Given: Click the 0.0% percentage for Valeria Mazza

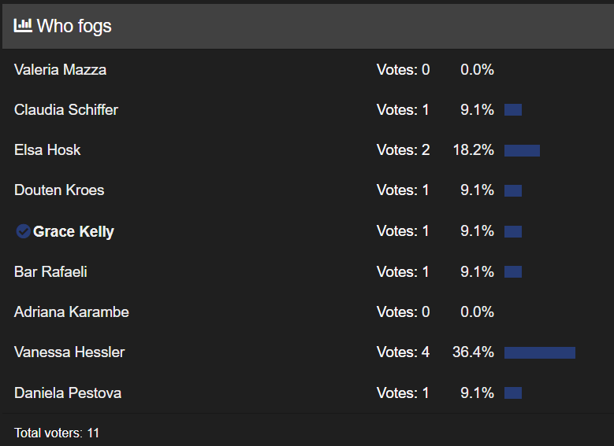Looking at the screenshot, I should 477,70.
